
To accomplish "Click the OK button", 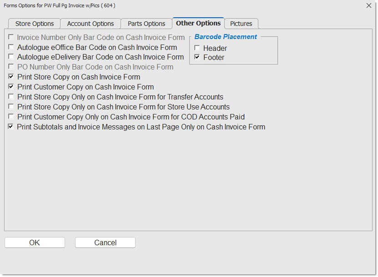I will click(35, 242).
